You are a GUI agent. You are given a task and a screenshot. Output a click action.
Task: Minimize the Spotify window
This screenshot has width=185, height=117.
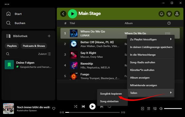pyautogui.click(x=163, y=3)
